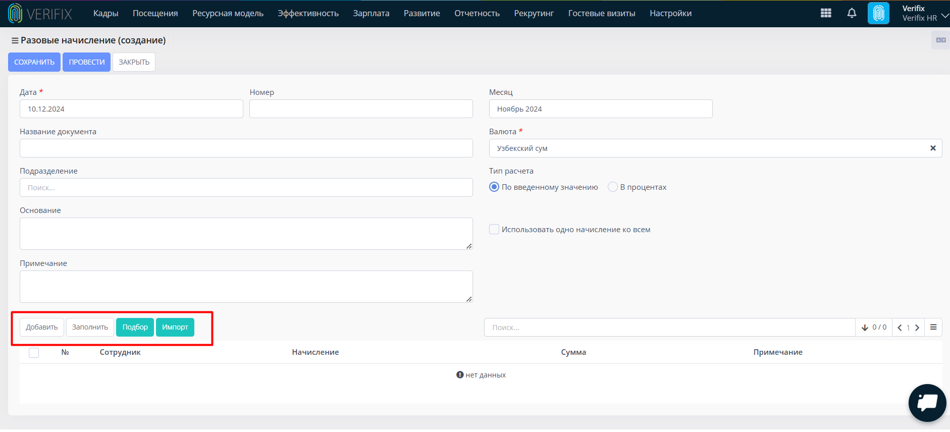Open the Настройки menu
Screen dimensions: 950x432
coord(671,14)
